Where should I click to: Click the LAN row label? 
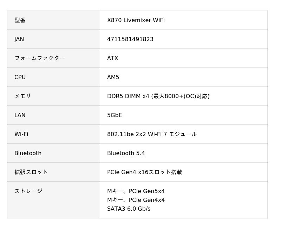[20, 115]
